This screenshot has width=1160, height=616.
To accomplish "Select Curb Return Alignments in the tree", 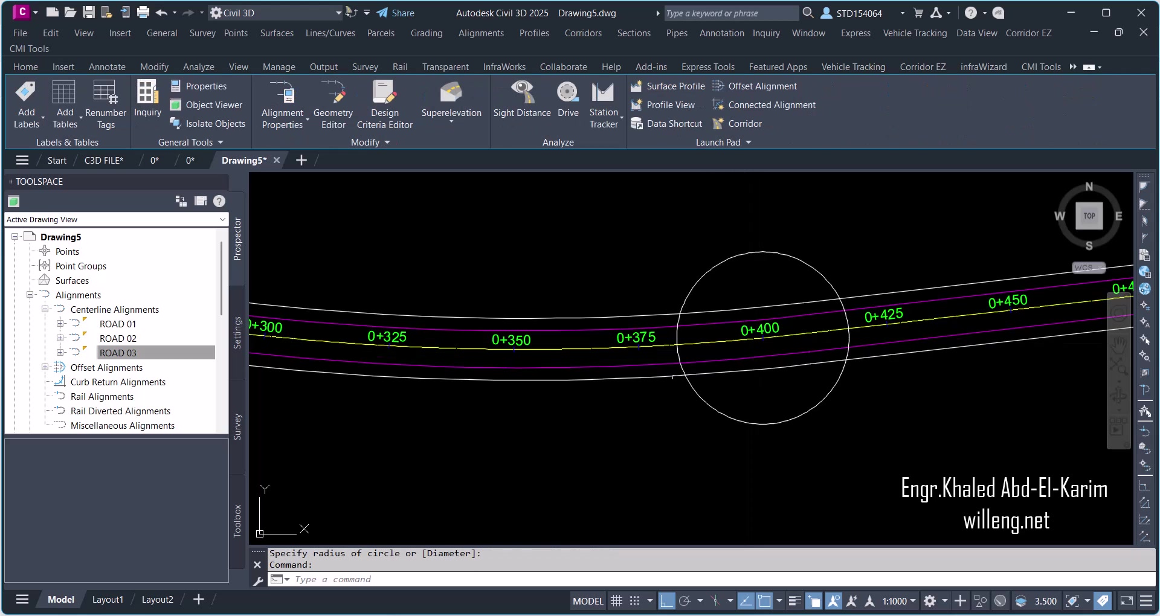I will (x=118, y=382).
